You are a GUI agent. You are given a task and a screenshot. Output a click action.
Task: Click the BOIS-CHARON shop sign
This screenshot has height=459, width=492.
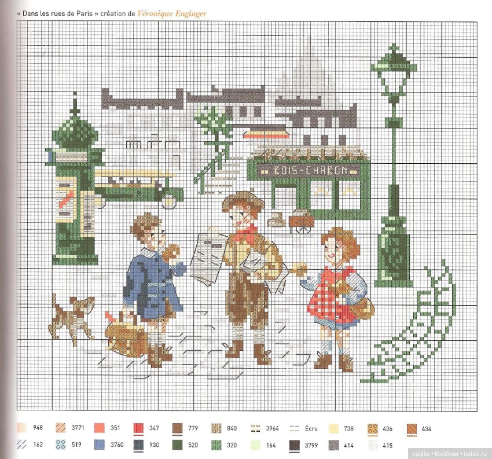[x=309, y=170]
